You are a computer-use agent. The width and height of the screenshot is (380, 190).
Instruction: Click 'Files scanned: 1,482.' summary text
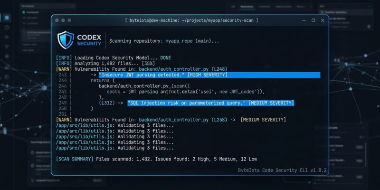[124, 159]
